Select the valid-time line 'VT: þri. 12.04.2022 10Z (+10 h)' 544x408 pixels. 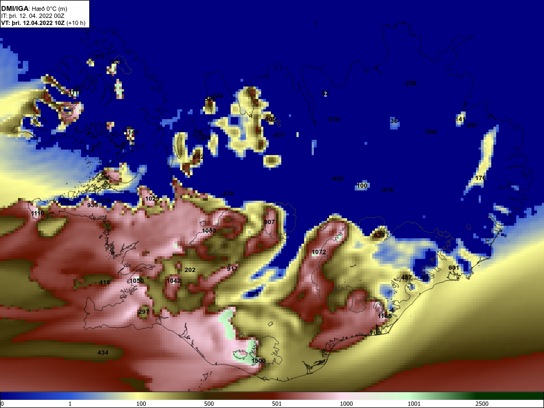coord(43,23)
